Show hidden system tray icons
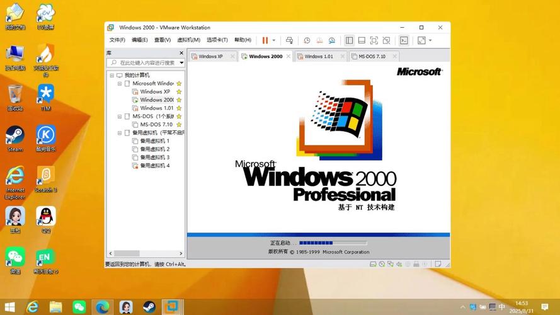This screenshot has height=315, width=560. point(463,307)
